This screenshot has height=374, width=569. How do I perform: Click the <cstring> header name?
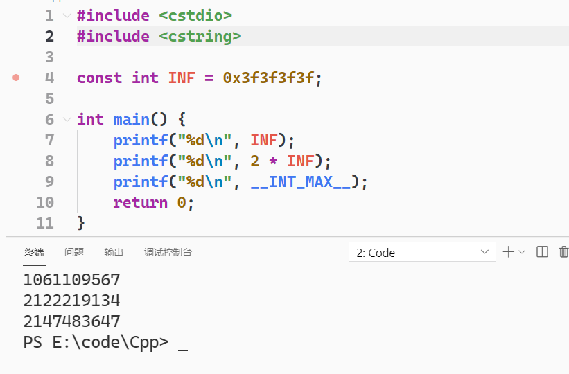coord(200,36)
